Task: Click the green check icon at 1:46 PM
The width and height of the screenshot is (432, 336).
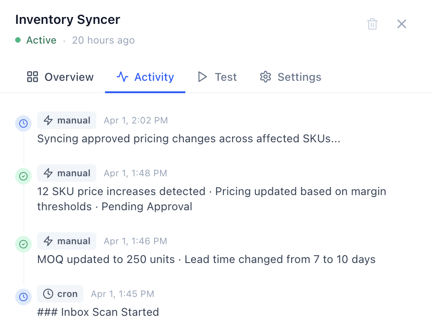Action: coord(23,244)
